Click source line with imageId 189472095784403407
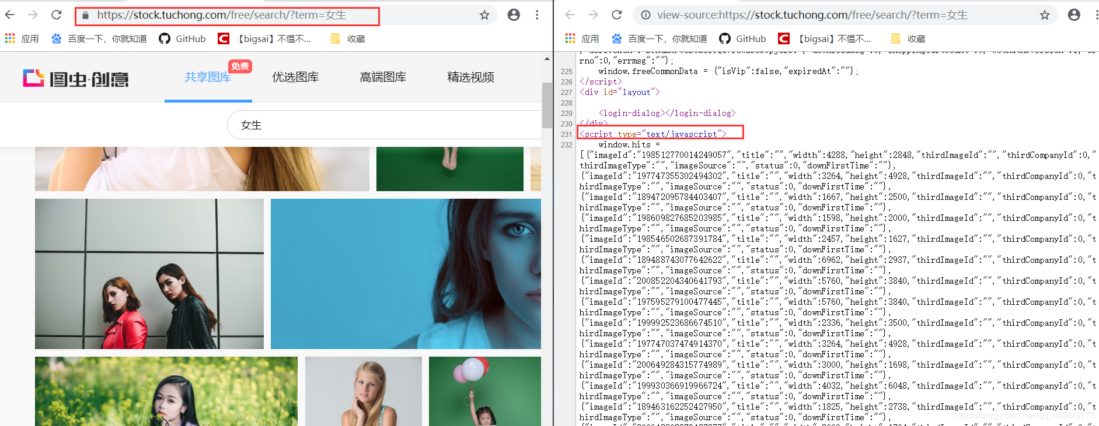 click(x=838, y=202)
